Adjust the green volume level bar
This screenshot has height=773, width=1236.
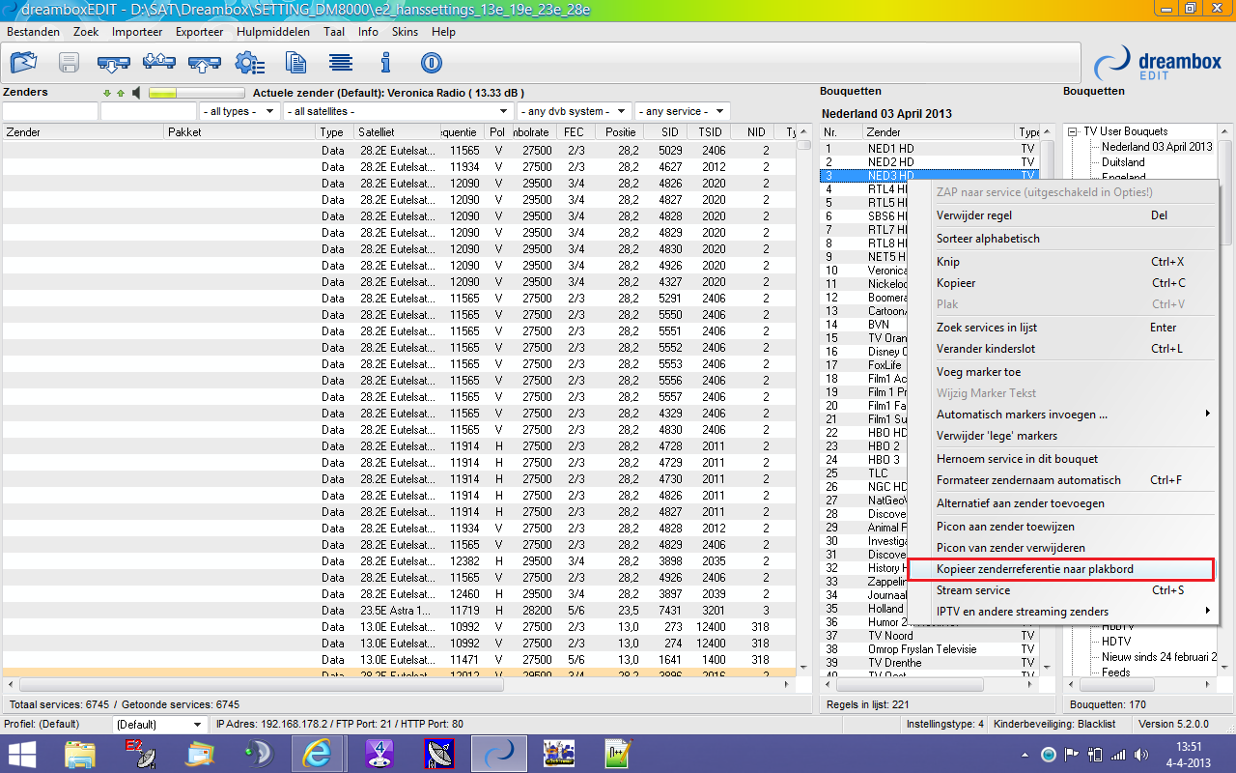point(196,94)
